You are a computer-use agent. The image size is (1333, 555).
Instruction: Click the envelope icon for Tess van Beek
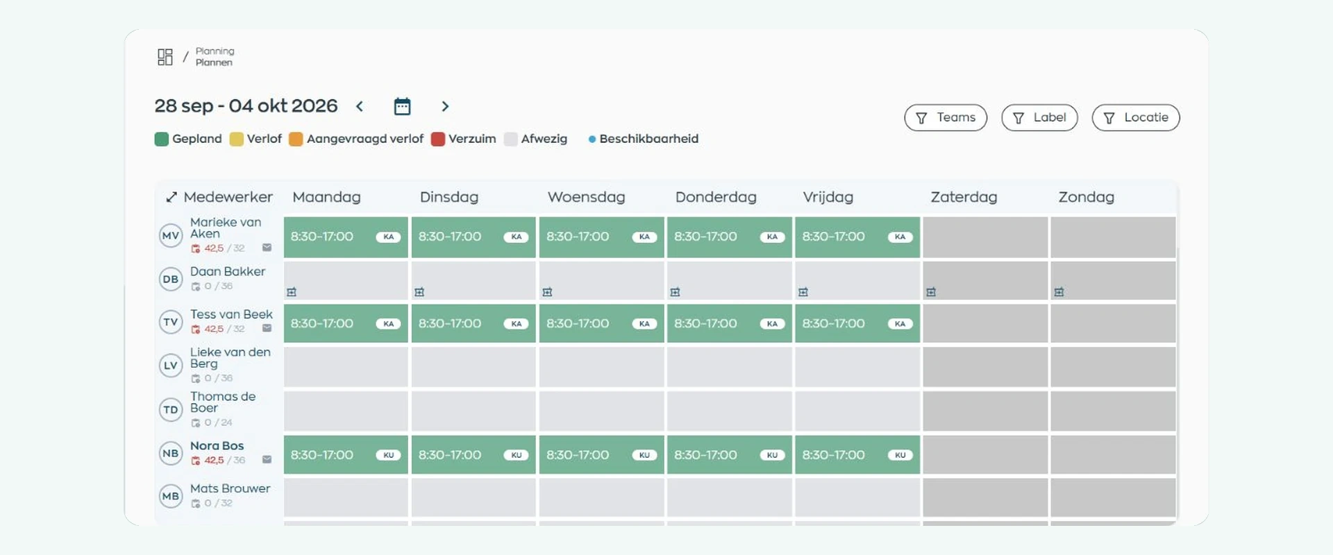click(x=267, y=328)
